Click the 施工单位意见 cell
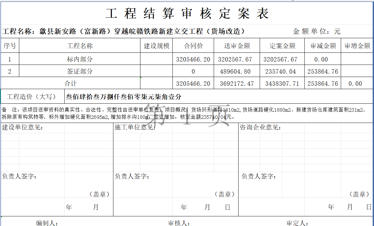The image size is (374, 226). coord(135,127)
